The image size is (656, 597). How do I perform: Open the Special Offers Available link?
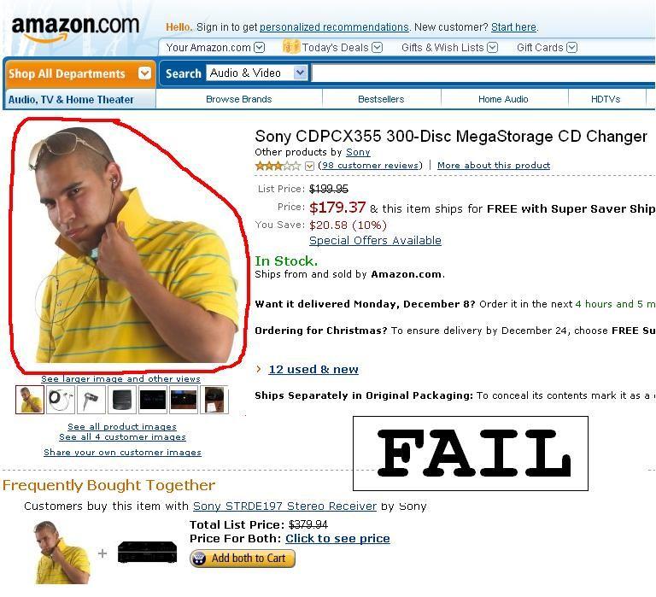(x=375, y=241)
